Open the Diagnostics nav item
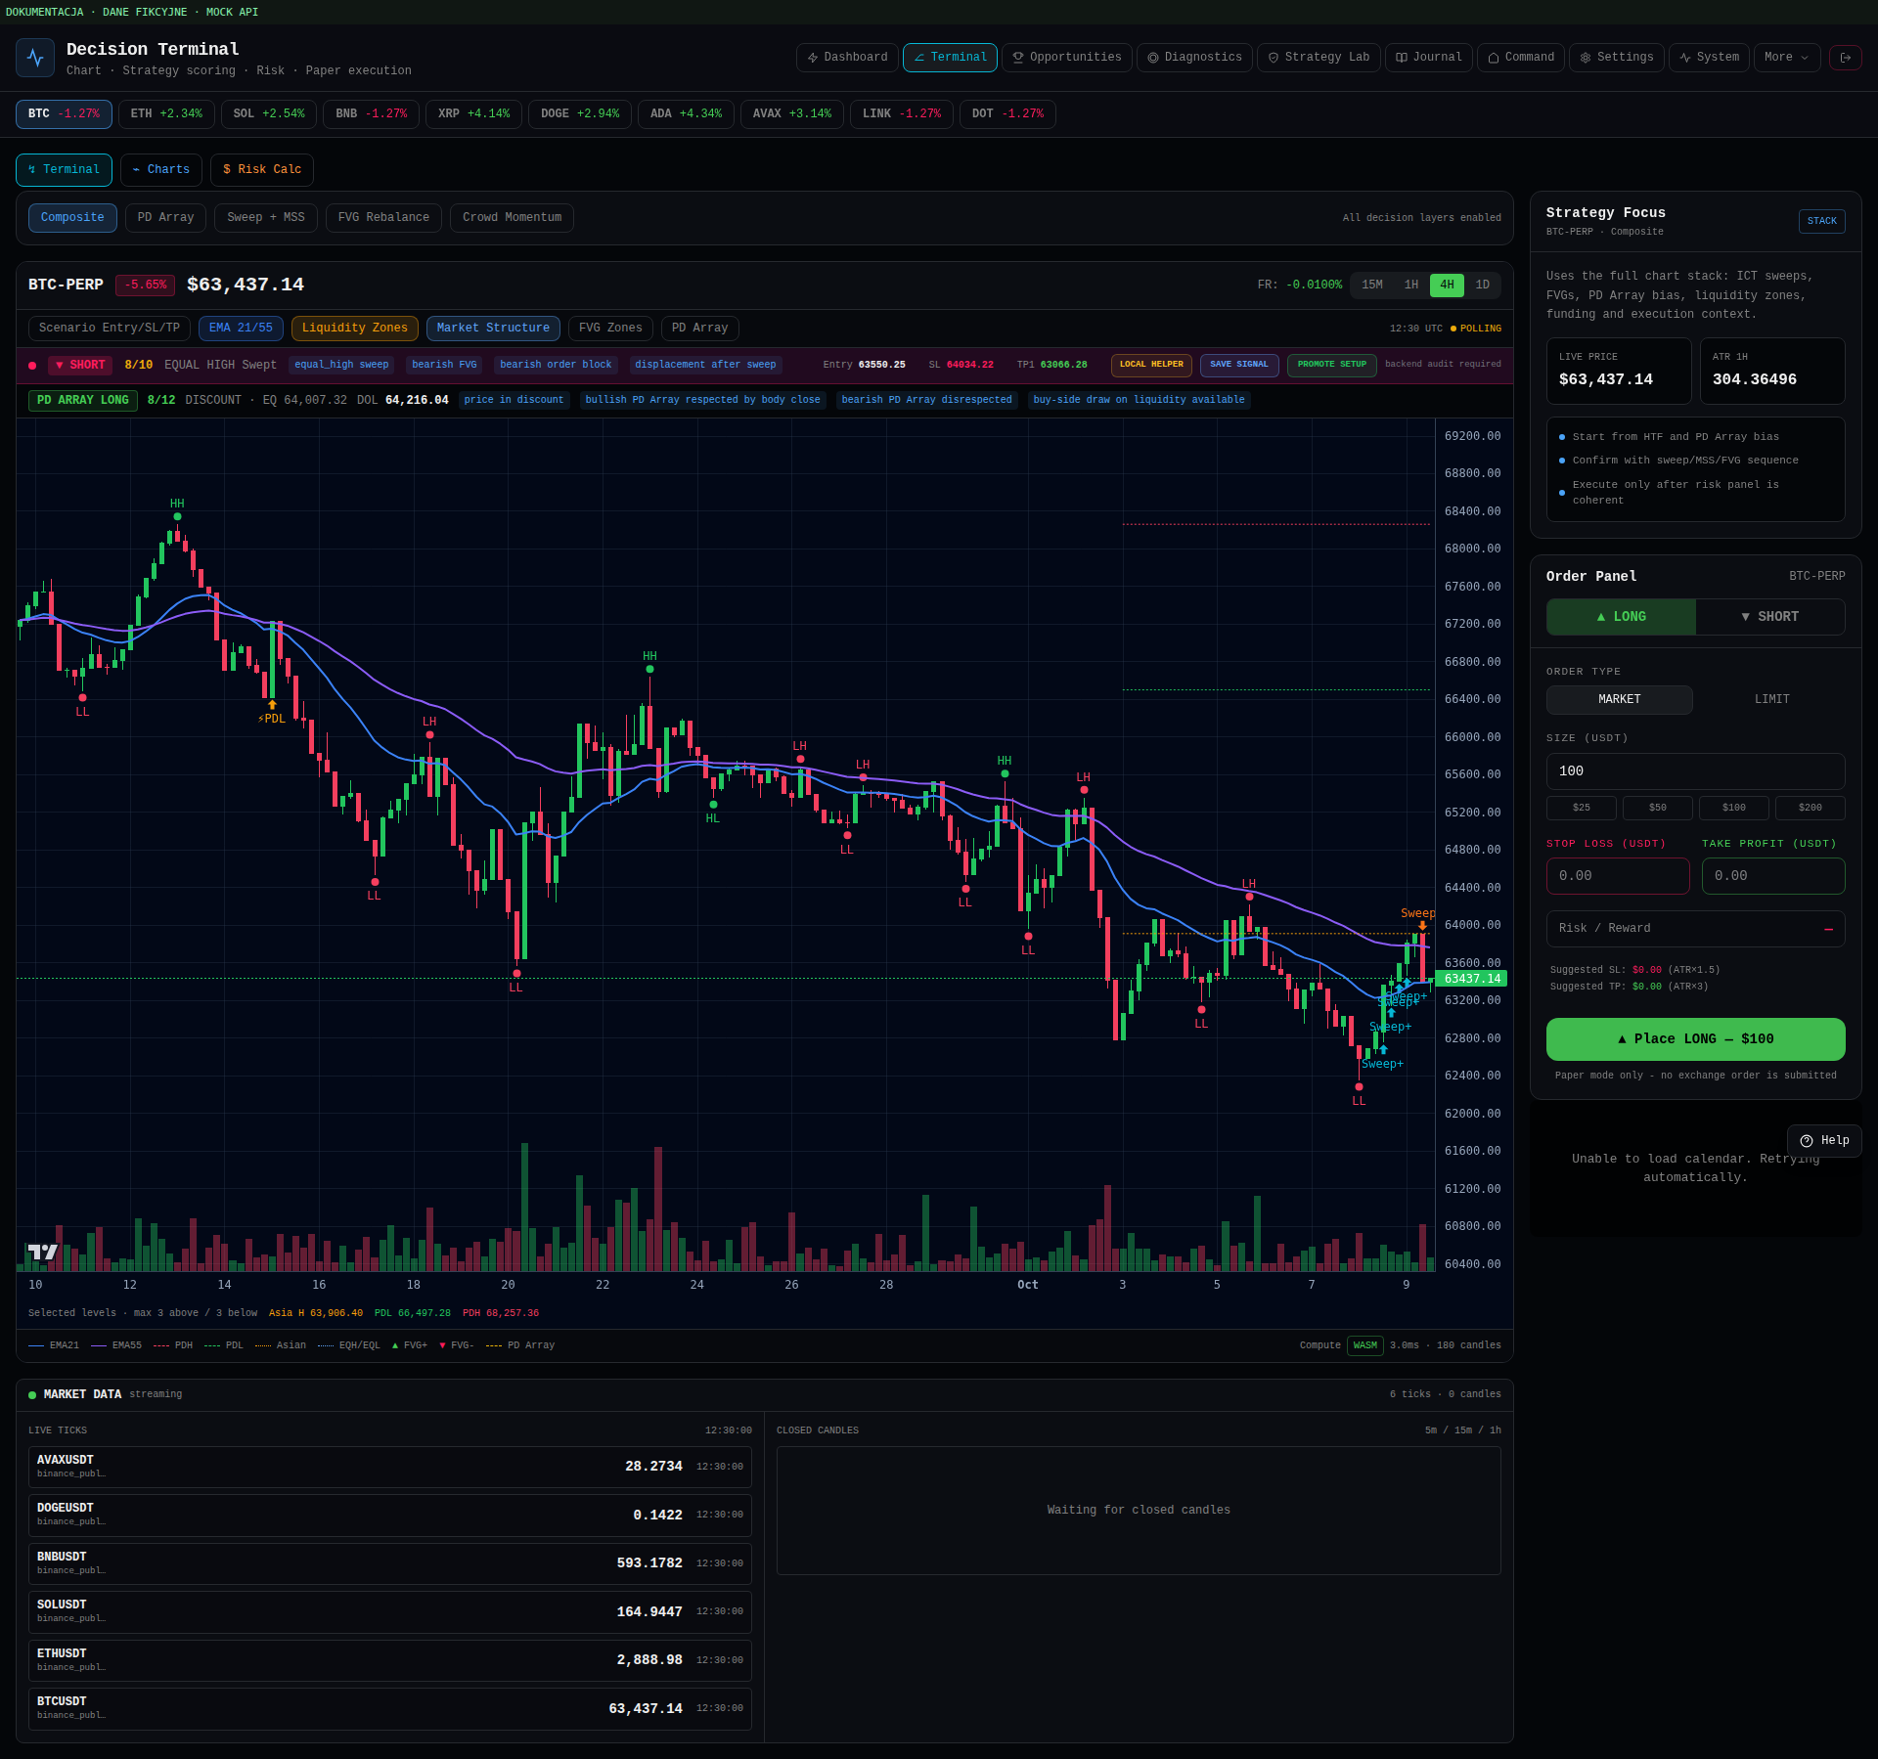The image size is (1878, 1759). pyautogui.click(x=1194, y=58)
